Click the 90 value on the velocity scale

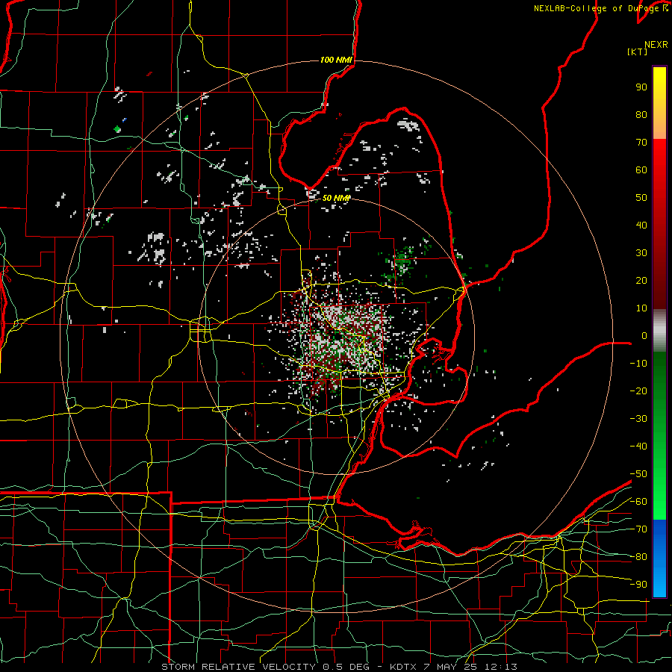point(641,87)
